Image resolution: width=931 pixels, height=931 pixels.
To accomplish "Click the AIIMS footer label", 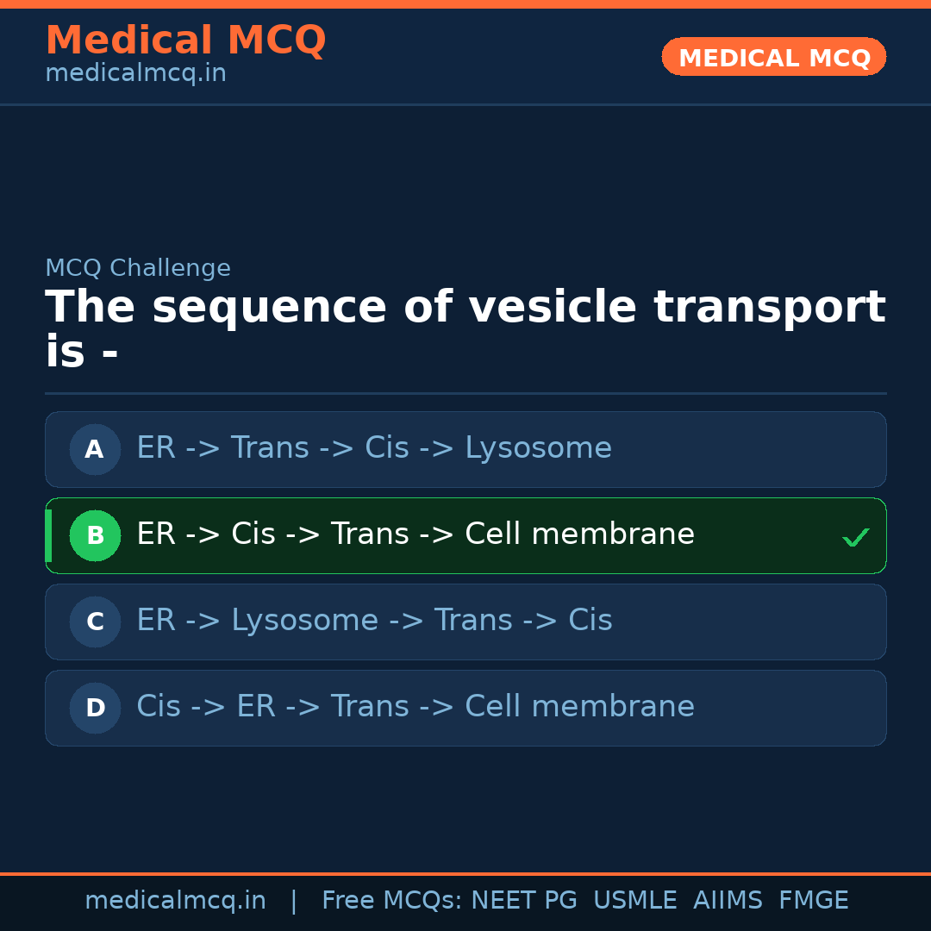I will pos(728,899).
